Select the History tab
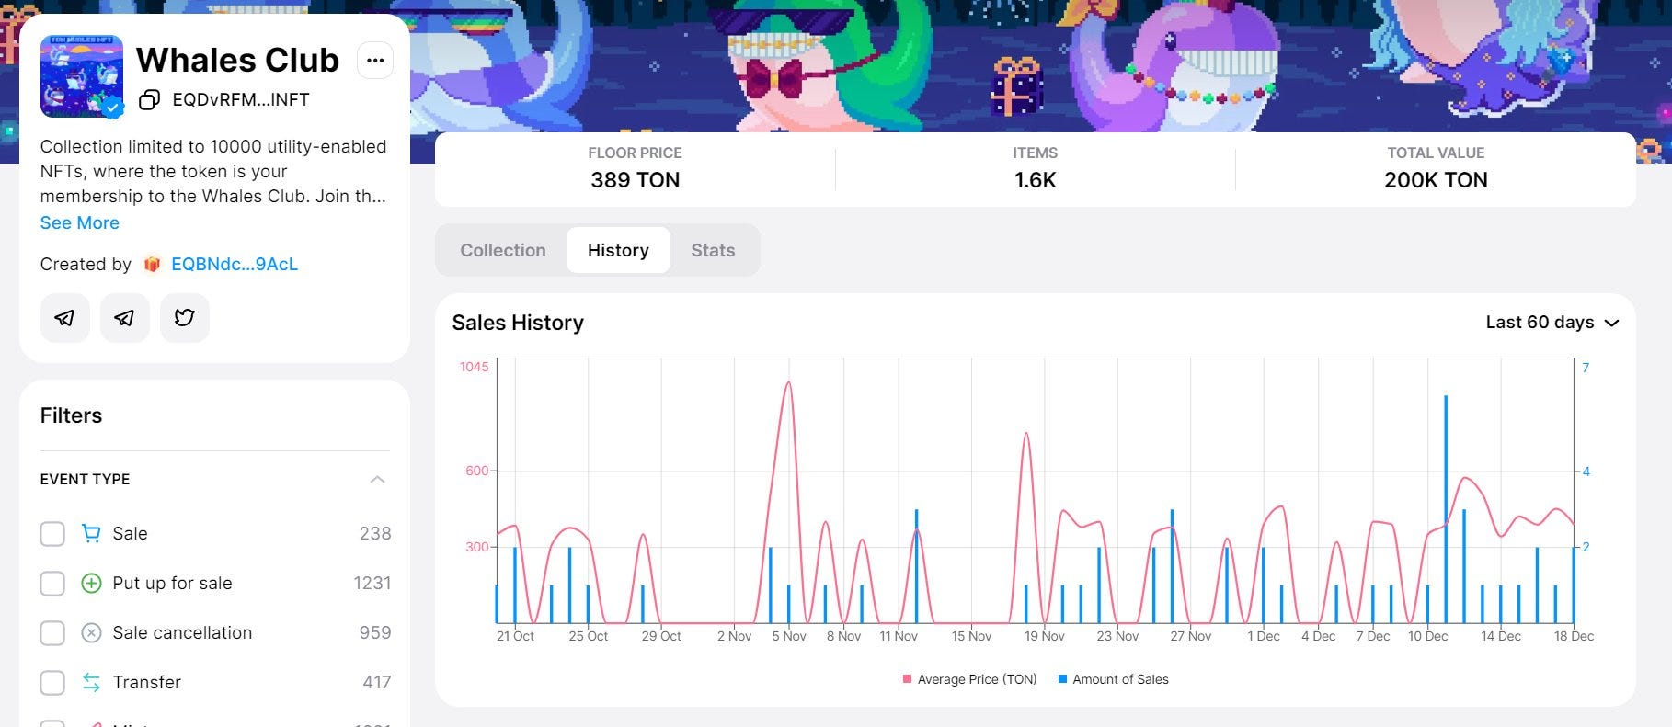 click(x=618, y=250)
